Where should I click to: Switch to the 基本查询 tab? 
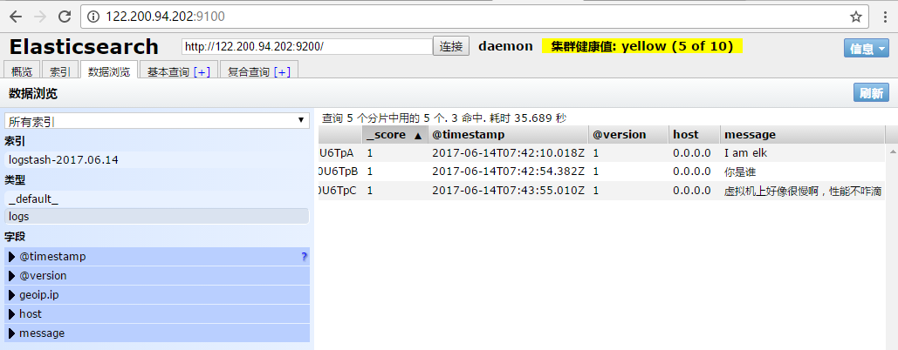[178, 71]
